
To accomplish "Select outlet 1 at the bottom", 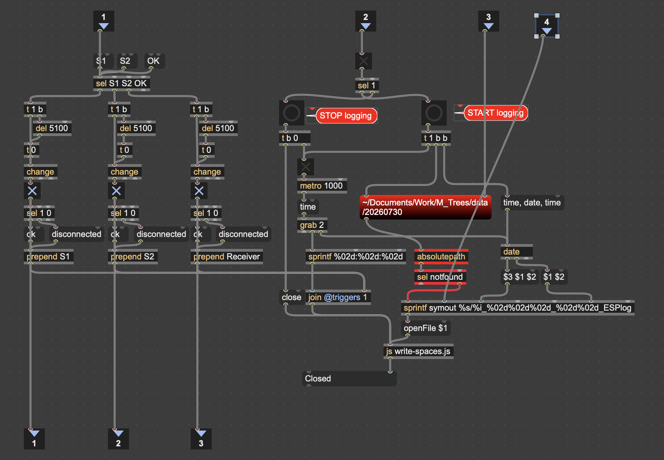I will tap(34, 439).
